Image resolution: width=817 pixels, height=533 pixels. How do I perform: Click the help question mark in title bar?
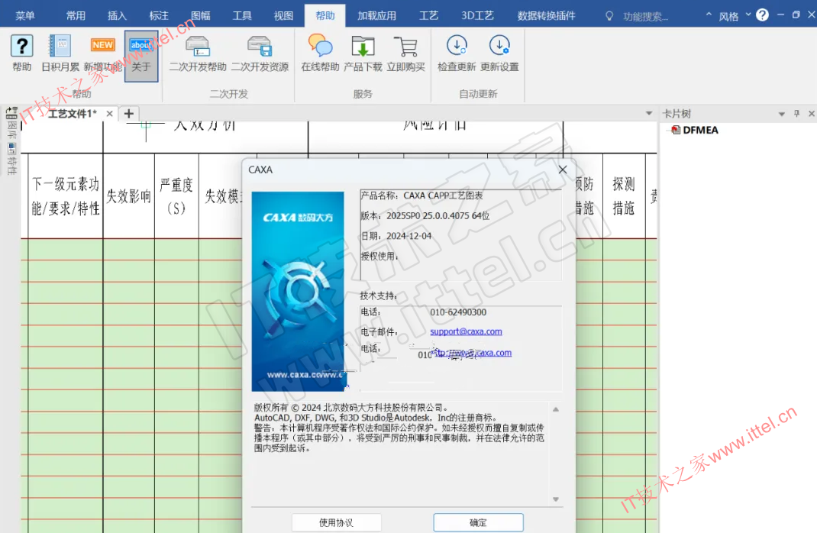(762, 15)
